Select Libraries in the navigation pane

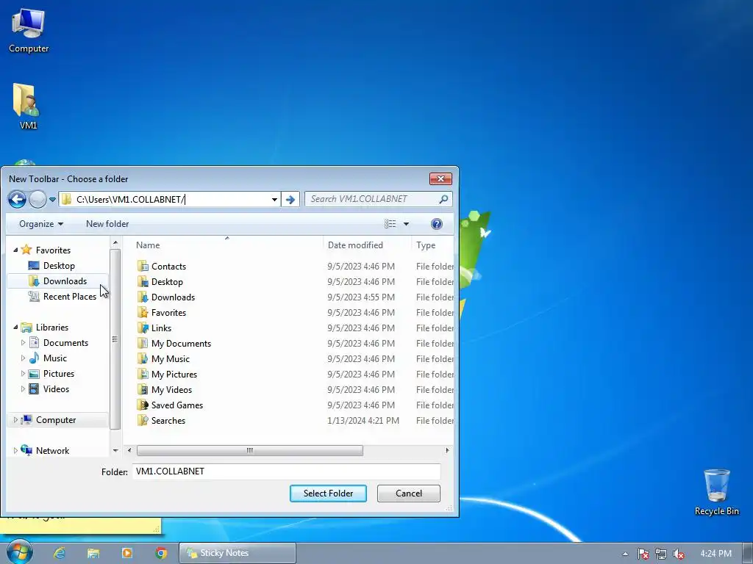52,327
